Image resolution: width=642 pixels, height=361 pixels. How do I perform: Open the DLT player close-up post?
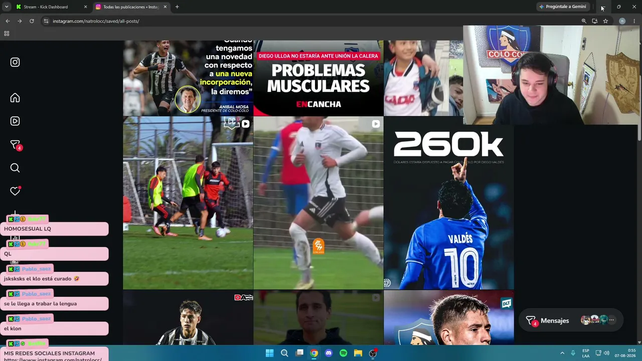click(x=449, y=318)
